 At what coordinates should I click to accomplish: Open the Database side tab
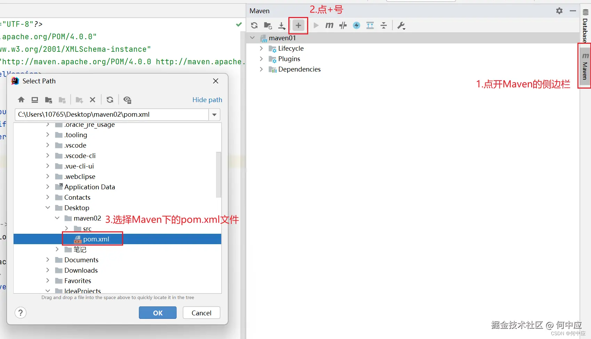click(x=585, y=25)
